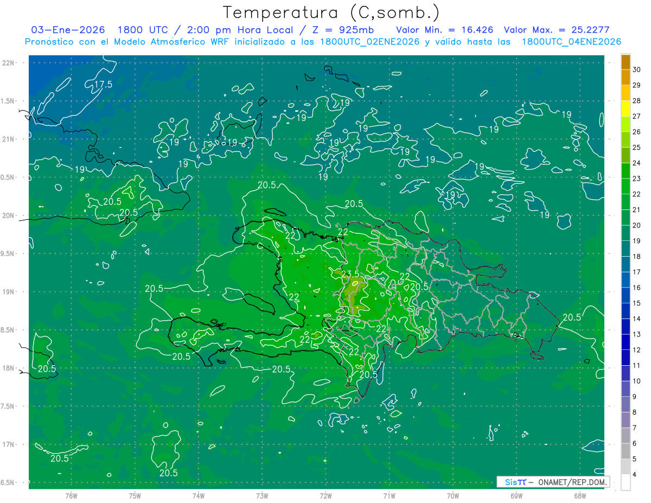The image size is (651, 503).
Task: Click the purple legend swatch between 8 and 9
Action: click(626, 405)
